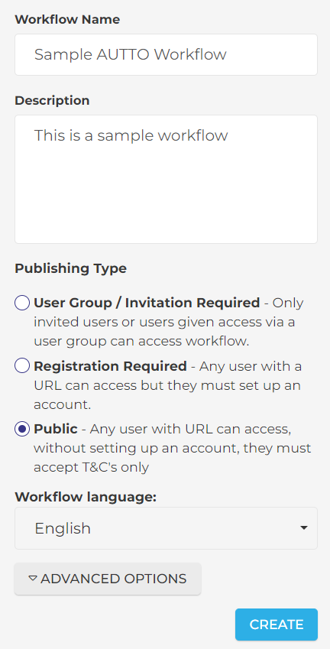Click the triangle icon beside ADVANCED OPTIONS
The width and height of the screenshot is (330, 649).
(33, 578)
